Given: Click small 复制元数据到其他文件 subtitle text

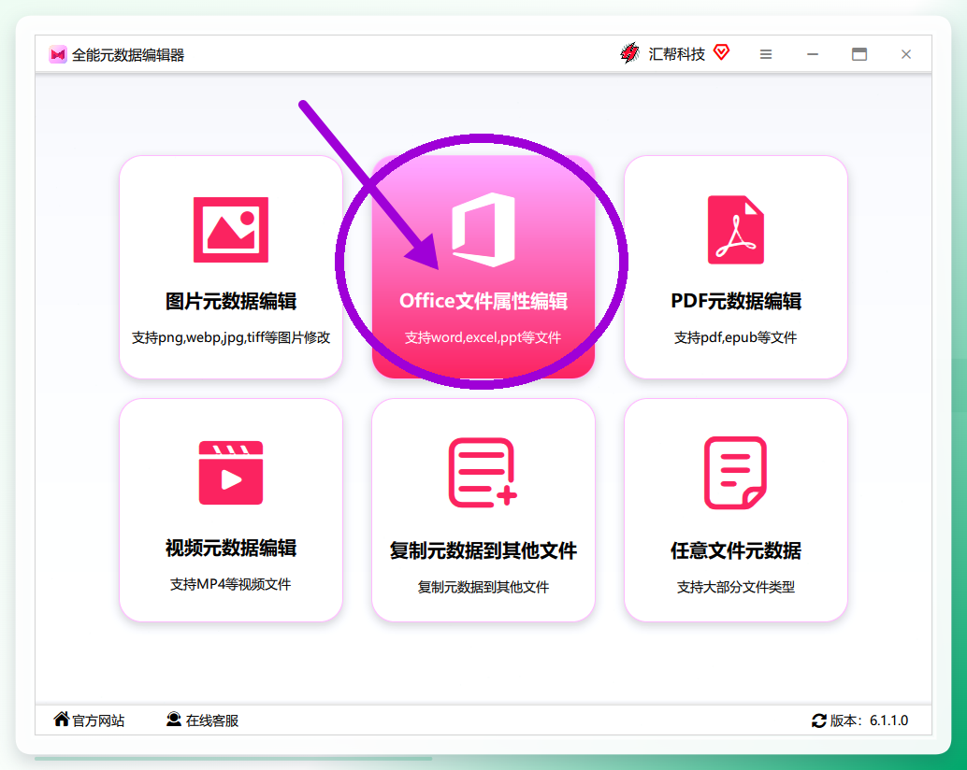Looking at the screenshot, I should pos(483,587).
